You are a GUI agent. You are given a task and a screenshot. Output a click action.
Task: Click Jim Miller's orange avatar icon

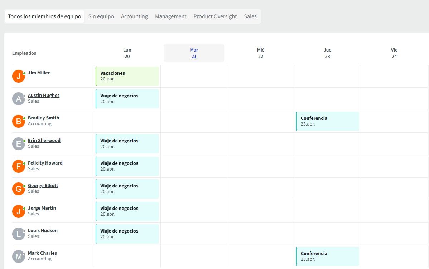[18, 76]
